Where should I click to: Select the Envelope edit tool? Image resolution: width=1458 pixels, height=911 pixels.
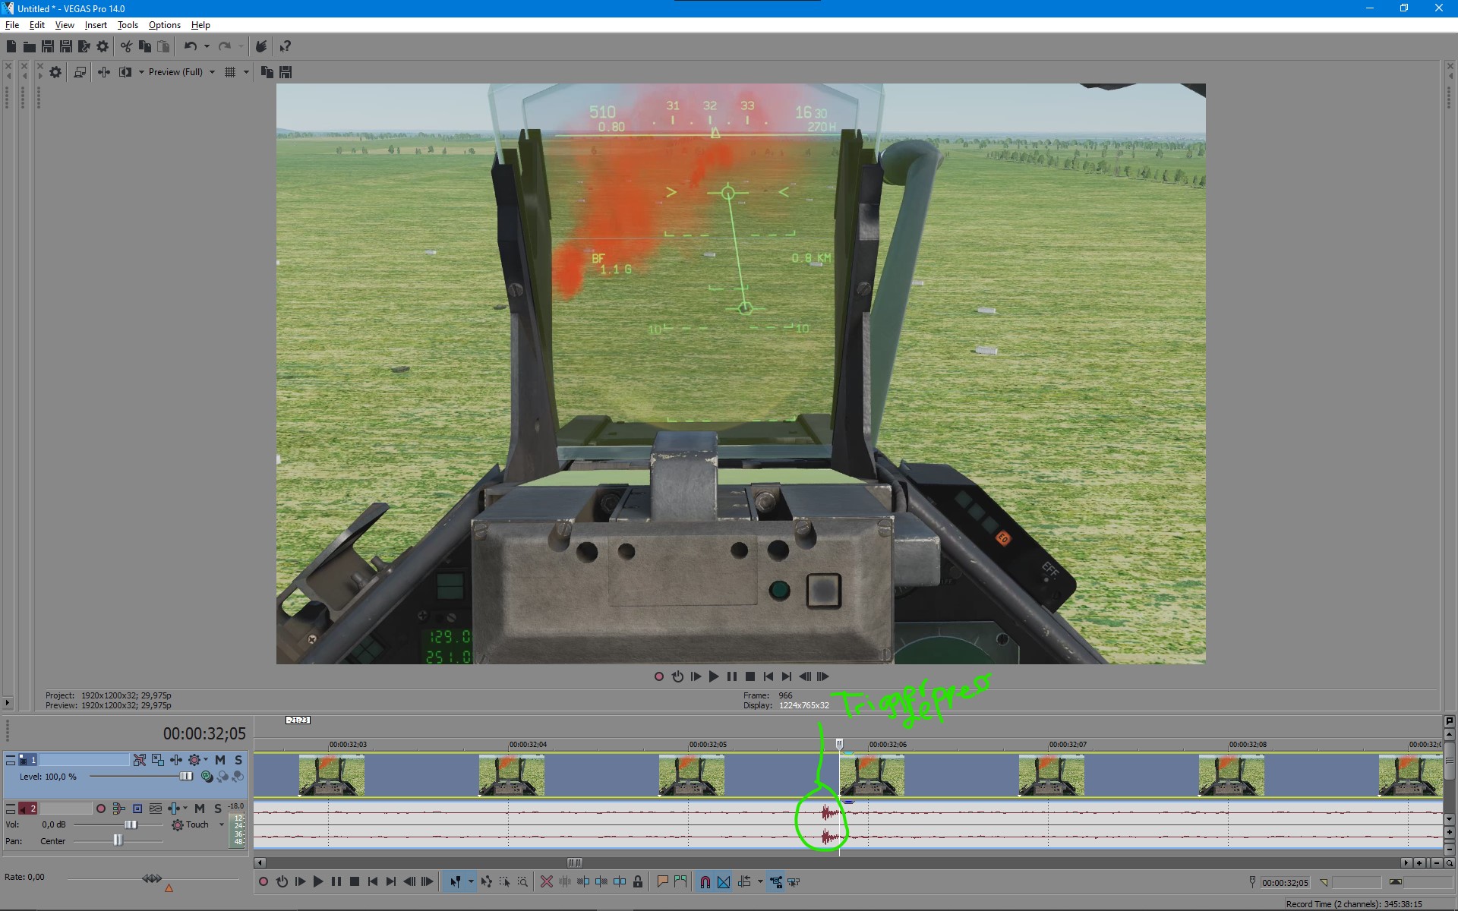tap(486, 882)
